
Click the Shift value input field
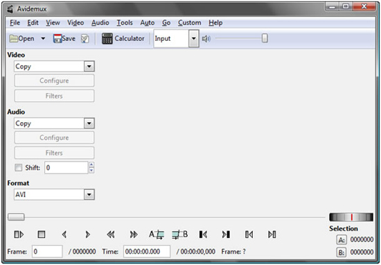[x=66, y=168]
